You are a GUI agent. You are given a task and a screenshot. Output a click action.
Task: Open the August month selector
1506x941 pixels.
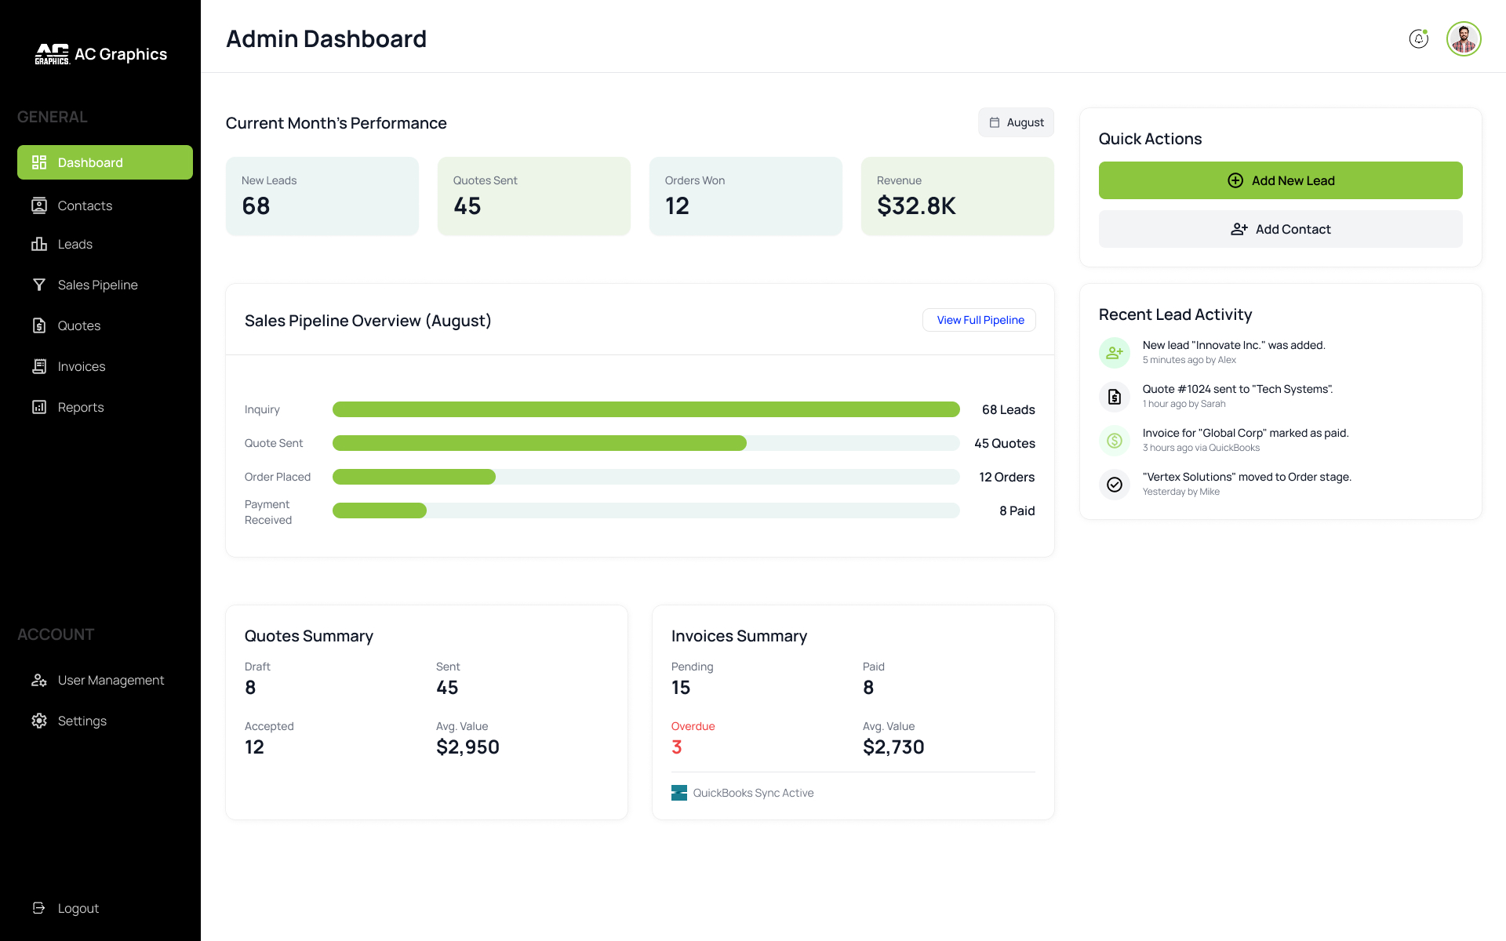point(1016,122)
